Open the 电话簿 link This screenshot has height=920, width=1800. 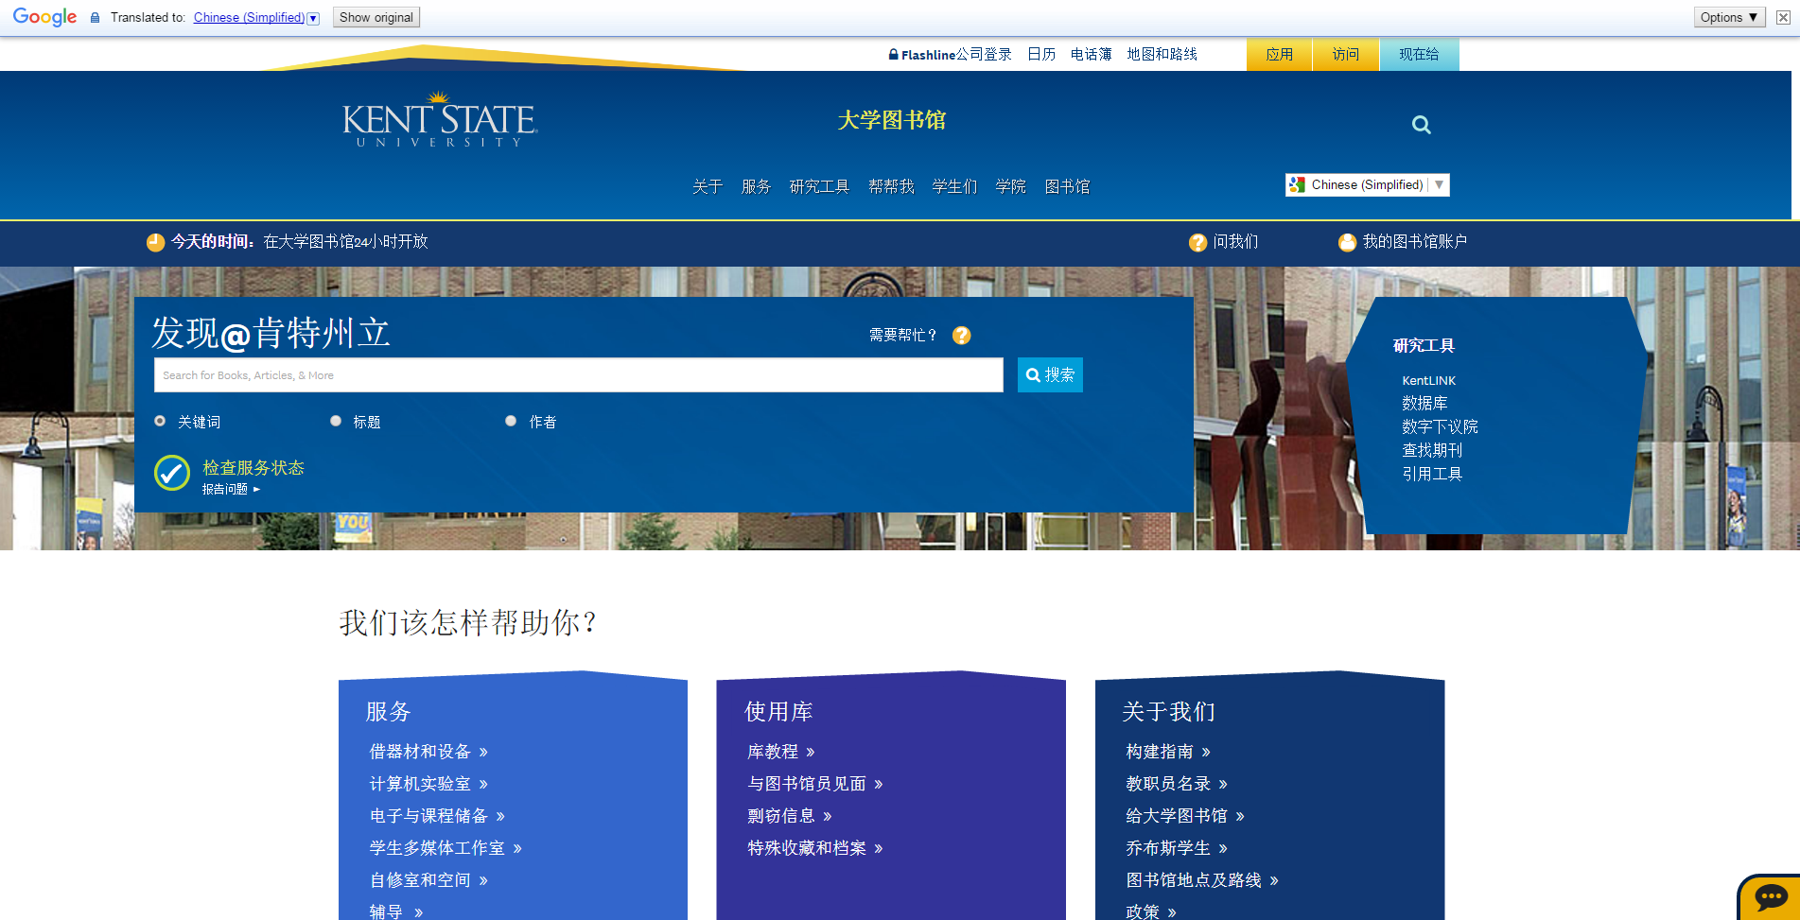1091,55
